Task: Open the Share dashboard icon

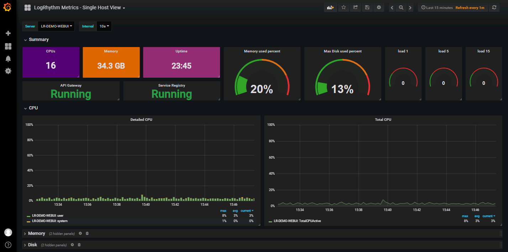Action: pyautogui.click(x=355, y=7)
